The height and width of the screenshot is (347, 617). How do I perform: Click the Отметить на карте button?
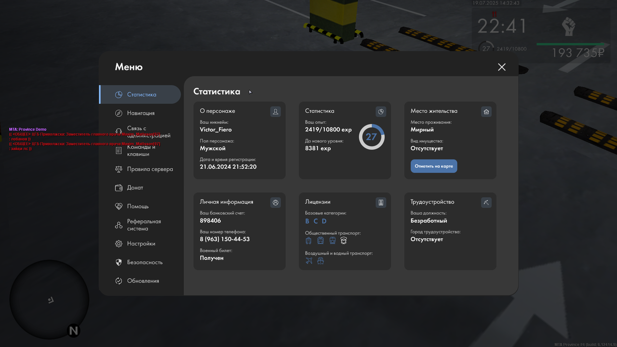pos(434,166)
